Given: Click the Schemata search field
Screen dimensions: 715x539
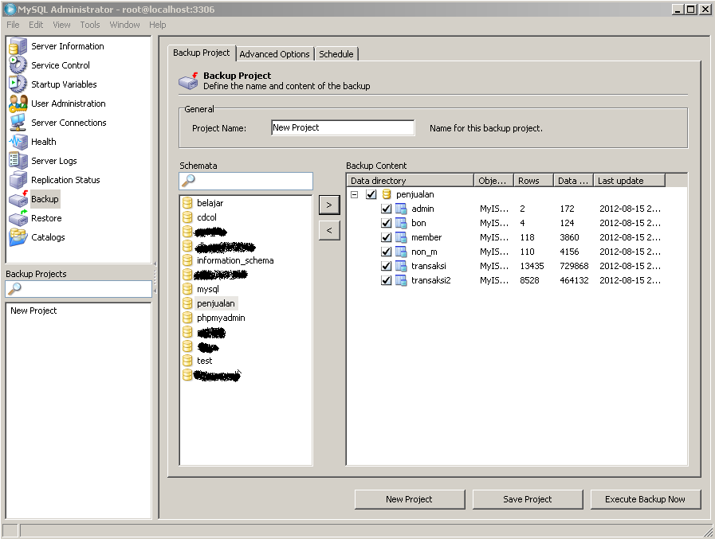Looking at the screenshot, I should click(x=246, y=181).
